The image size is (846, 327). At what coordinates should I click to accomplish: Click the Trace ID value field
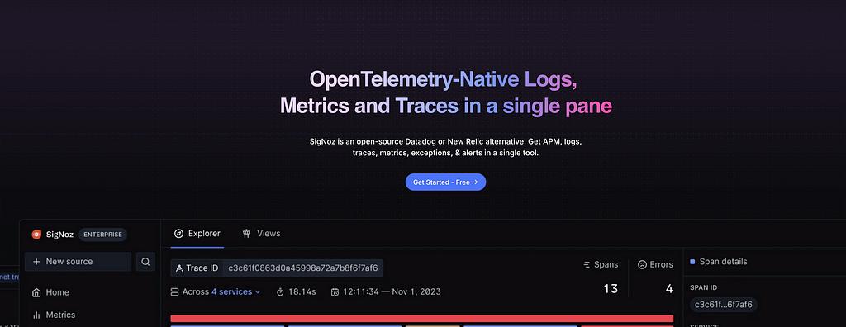(x=303, y=268)
